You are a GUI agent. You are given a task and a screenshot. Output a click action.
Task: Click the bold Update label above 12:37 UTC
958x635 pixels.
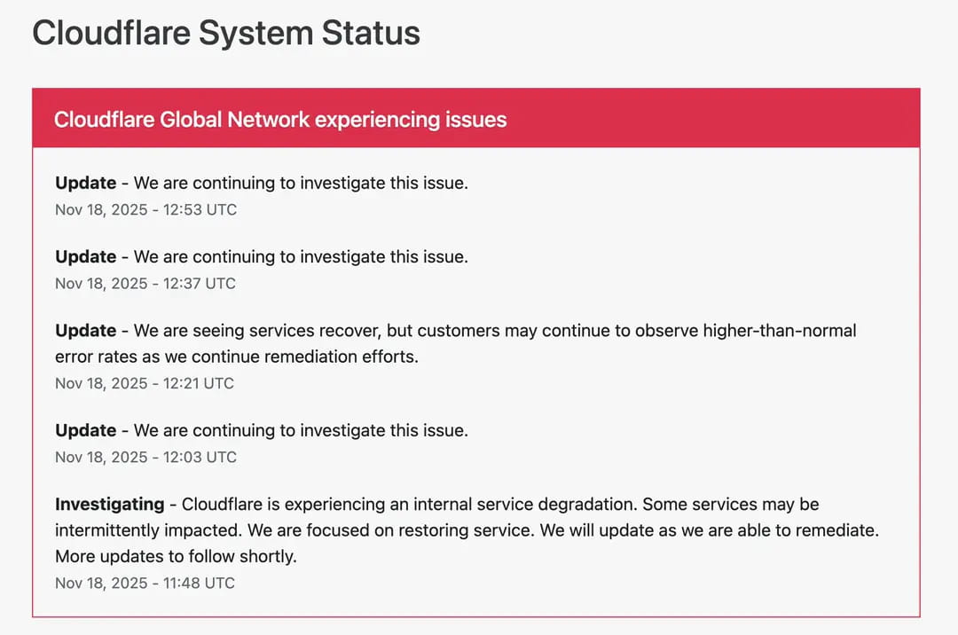(x=85, y=257)
